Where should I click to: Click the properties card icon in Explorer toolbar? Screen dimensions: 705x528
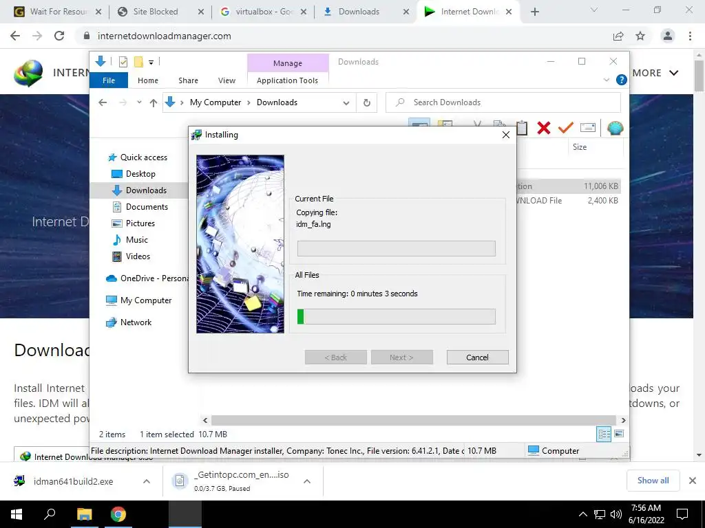(x=588, y=128)
